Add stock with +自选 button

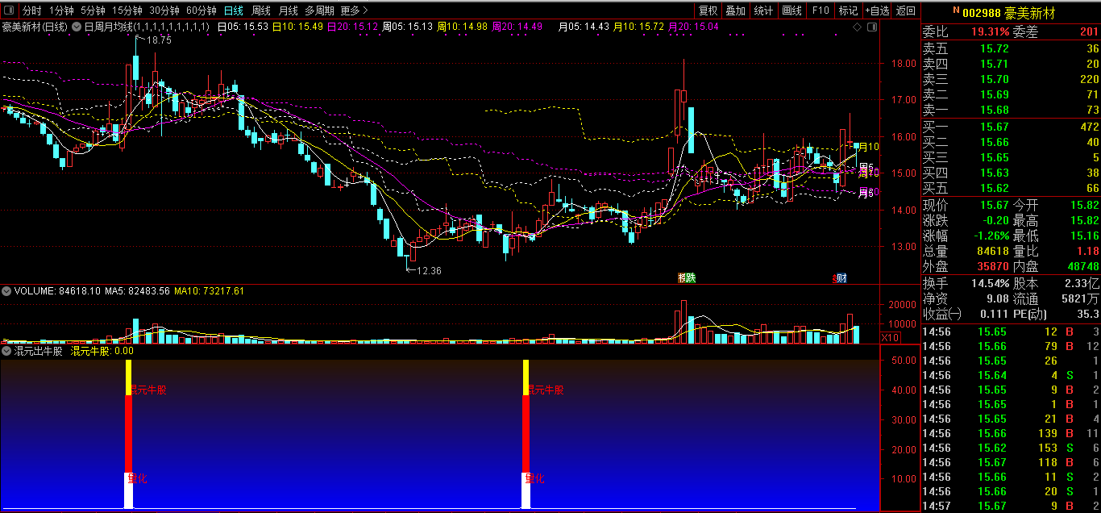(x=877, y=10)
